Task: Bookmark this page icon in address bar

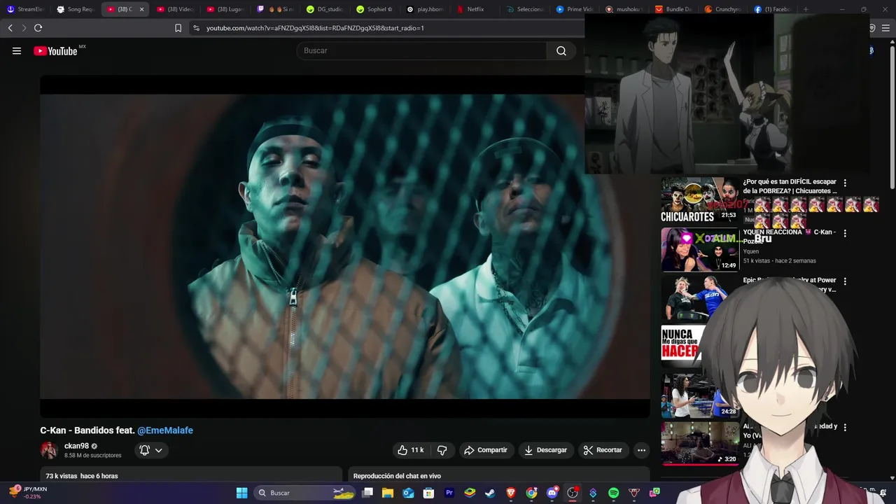Action: 178,28
